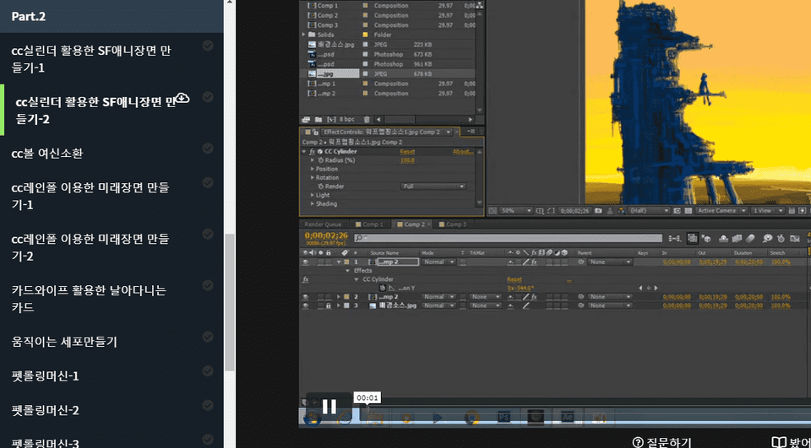Open the Graph Editor icon in timeline

click(x=797, y=238)
